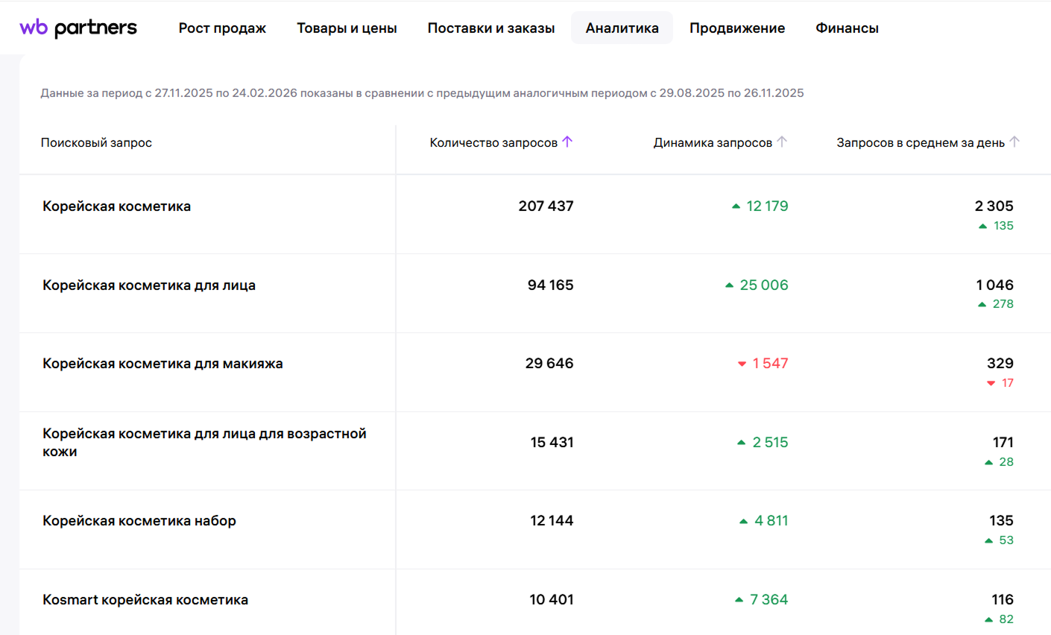Click the Kosmart корейская косметика query
Screen dimensions: 1051x635
[x=145, y=600]
